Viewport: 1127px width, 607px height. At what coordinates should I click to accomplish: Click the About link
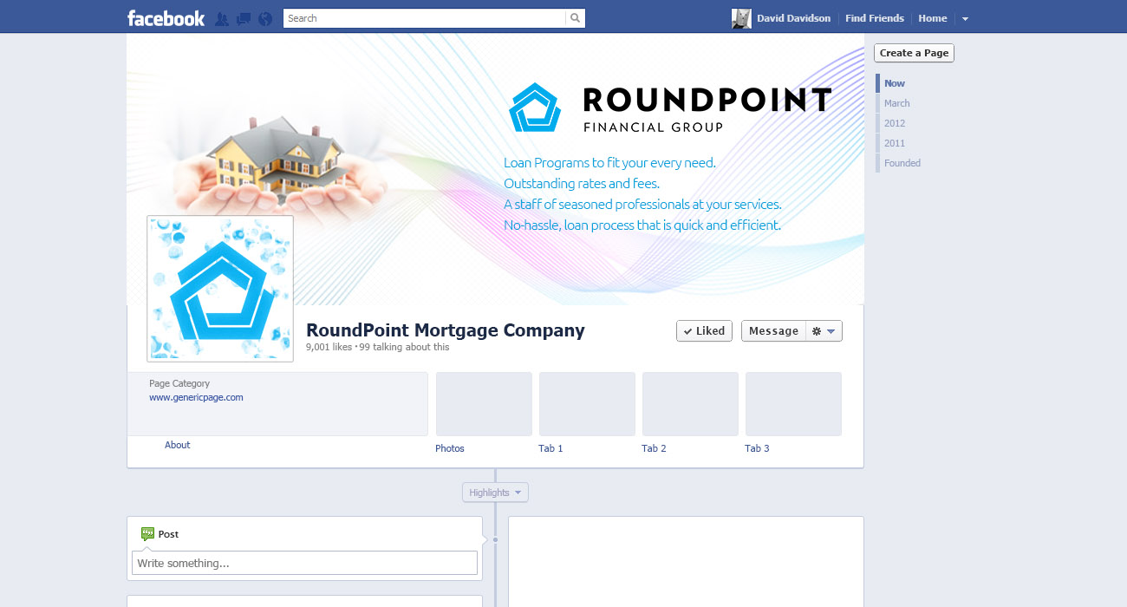(x=178, y=445)
